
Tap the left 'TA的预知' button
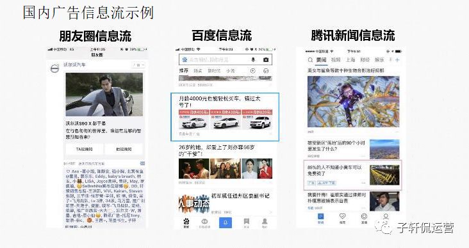pyautogui.click(x=84, y=149)
